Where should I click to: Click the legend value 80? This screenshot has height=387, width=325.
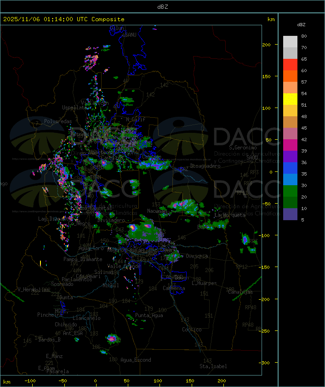[x=304, y=36]
